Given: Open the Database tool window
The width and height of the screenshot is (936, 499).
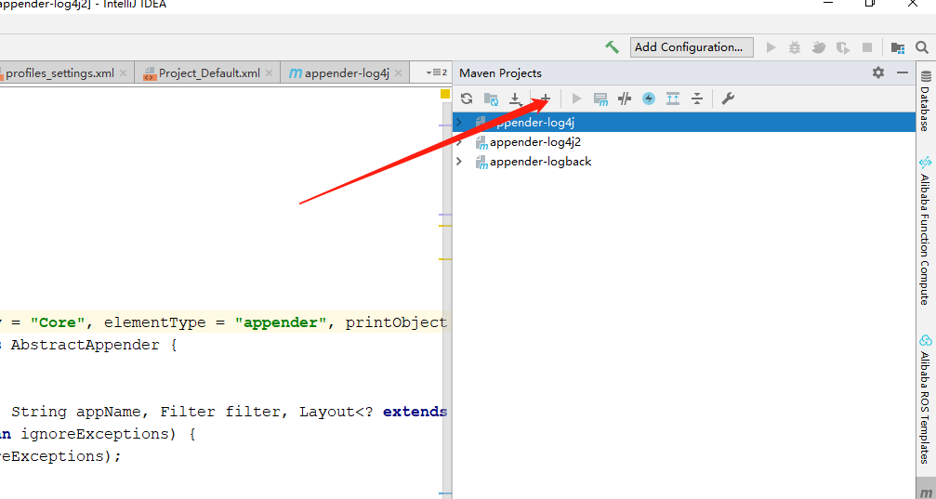Looking at the screenshot, I should click(925, 100).
